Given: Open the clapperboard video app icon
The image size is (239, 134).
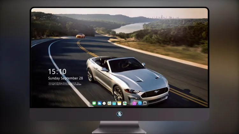Looking at the screenshot, I should [114, 104].
